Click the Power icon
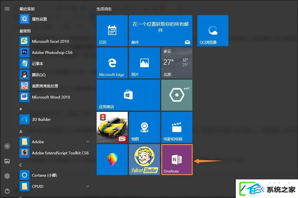This screenshot has width=298, height=198. click(x=7, y=191)
